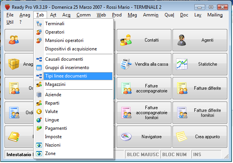Open the Ammin menu
The width and height of the screenshot is (233, 163).
pos(151,15)
